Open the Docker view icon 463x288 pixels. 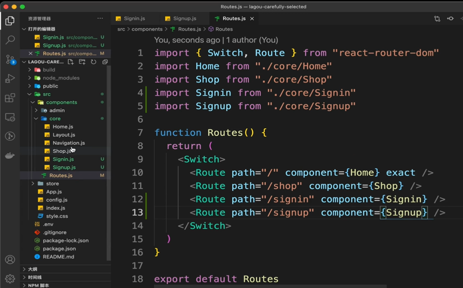pyautogui.click(x=10, y=156)
